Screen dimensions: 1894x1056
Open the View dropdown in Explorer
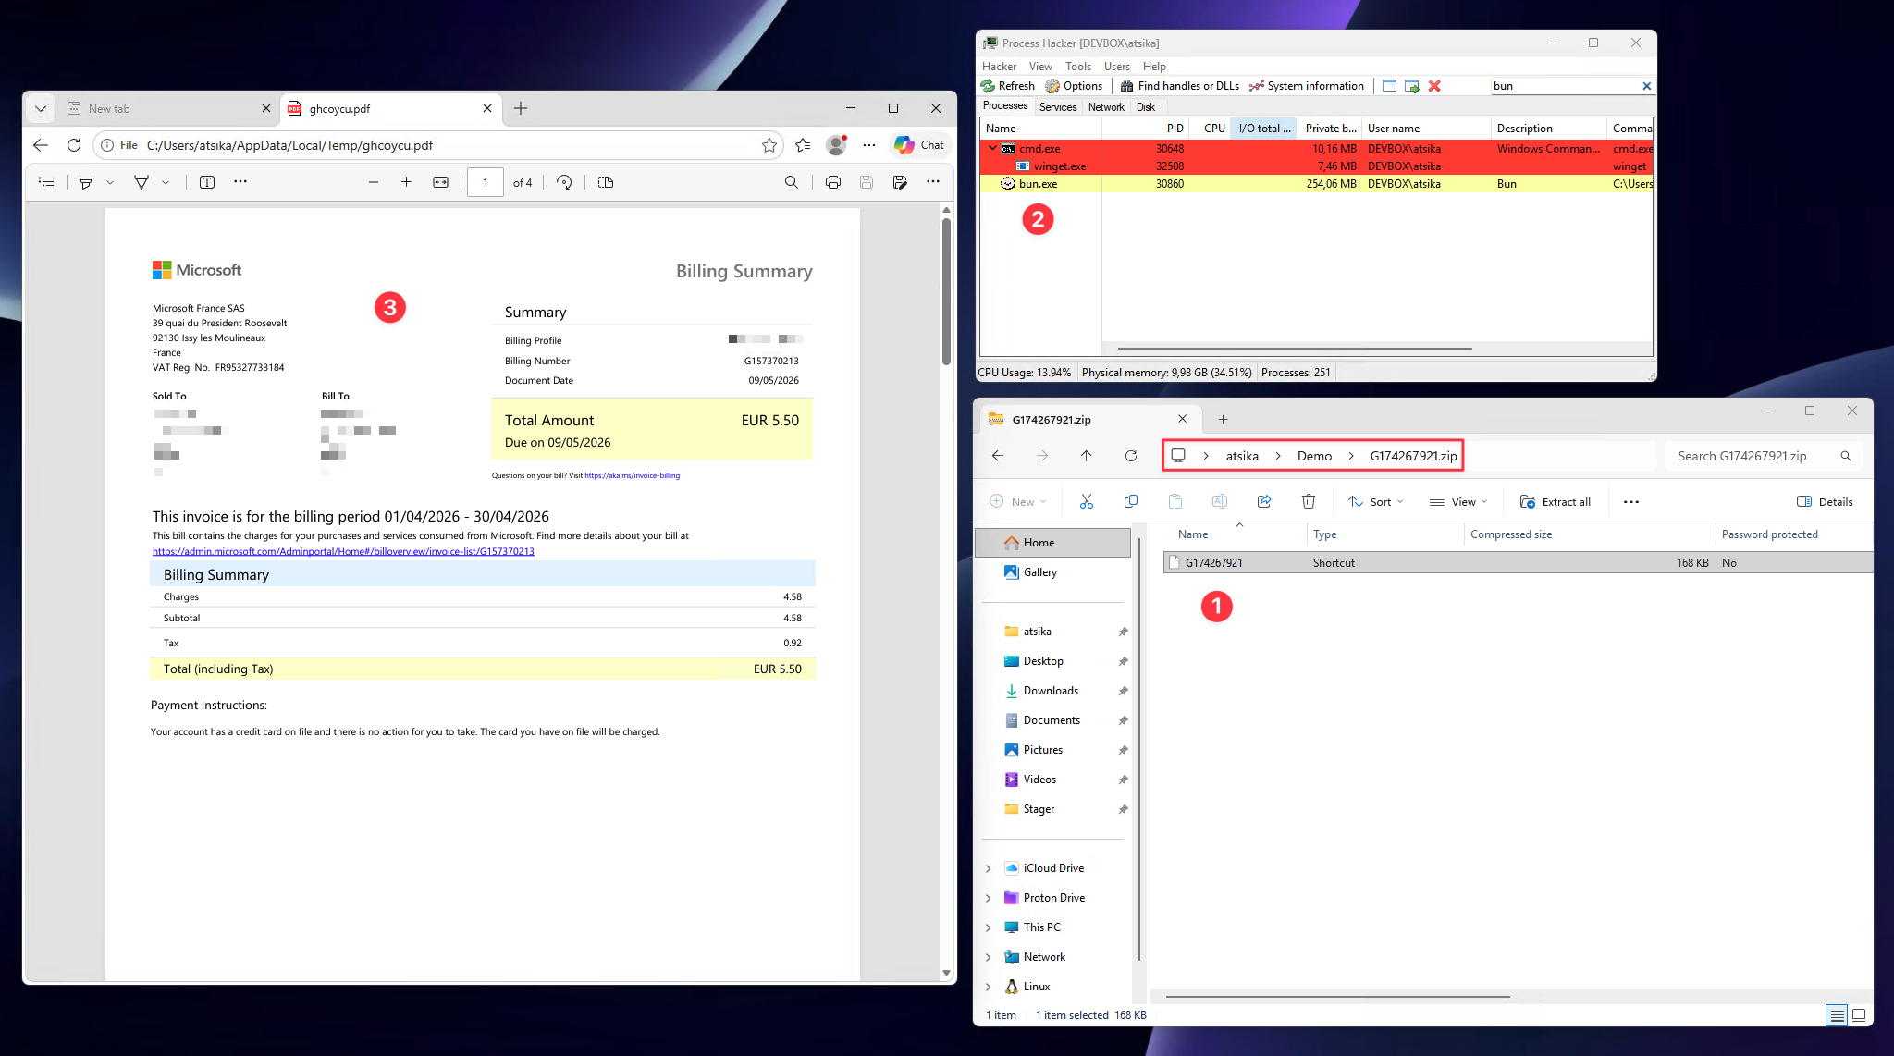(1457, 501)
